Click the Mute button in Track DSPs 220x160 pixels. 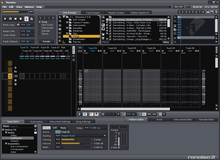[x=63, y=128]
